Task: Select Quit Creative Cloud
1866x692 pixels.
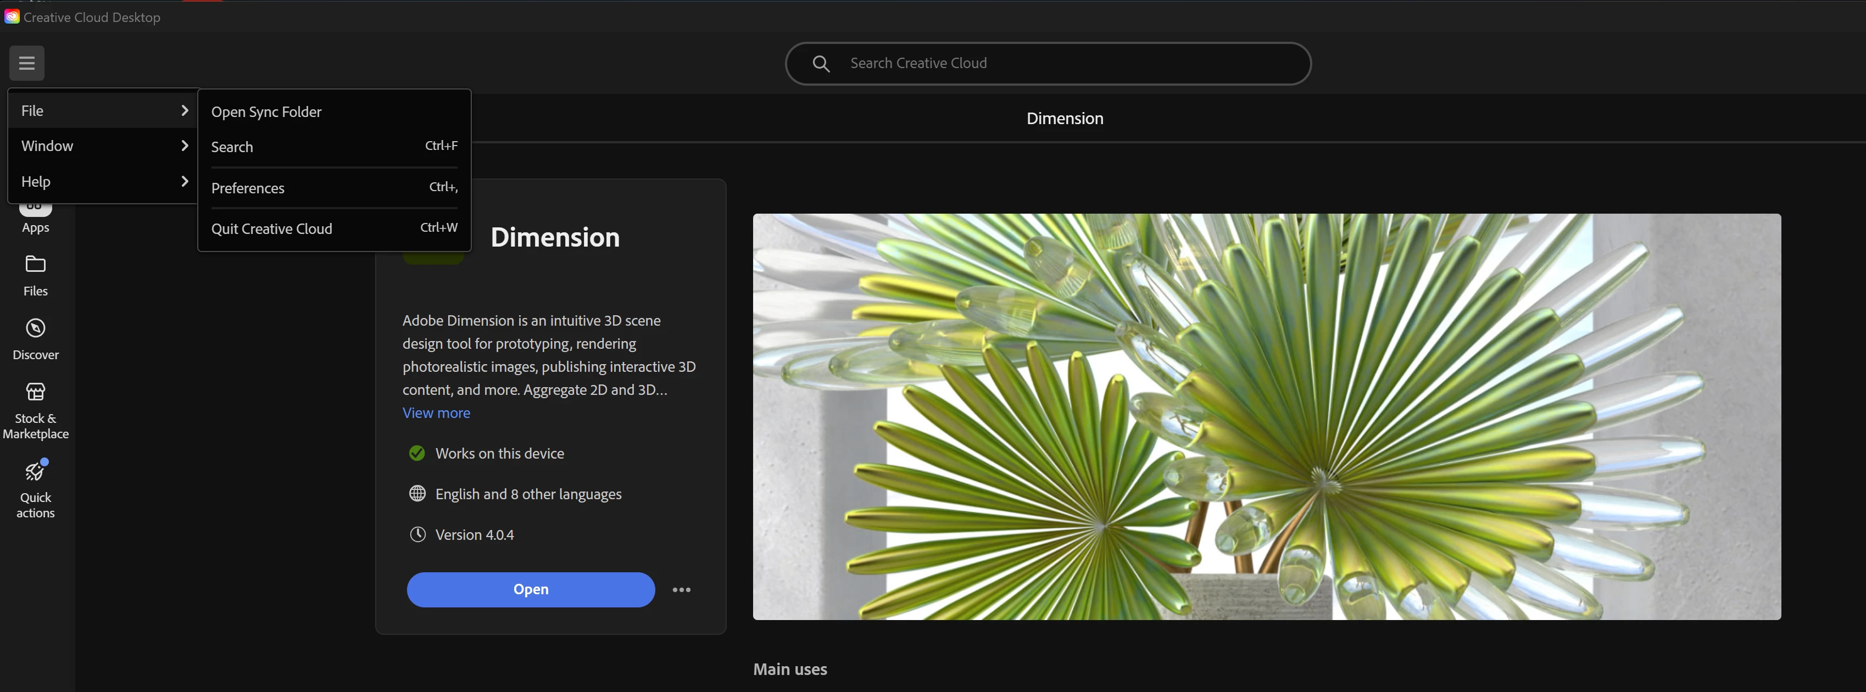Action: click(272, 229)
